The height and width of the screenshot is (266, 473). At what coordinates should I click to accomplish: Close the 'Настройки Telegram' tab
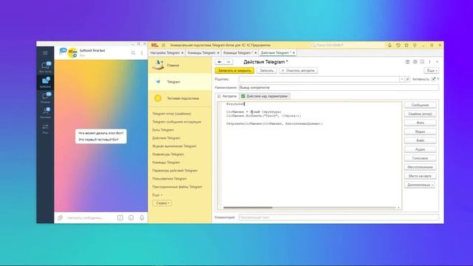pos(183,52)
